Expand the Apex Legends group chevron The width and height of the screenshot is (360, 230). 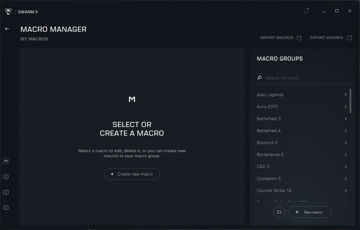click(346, 95)
